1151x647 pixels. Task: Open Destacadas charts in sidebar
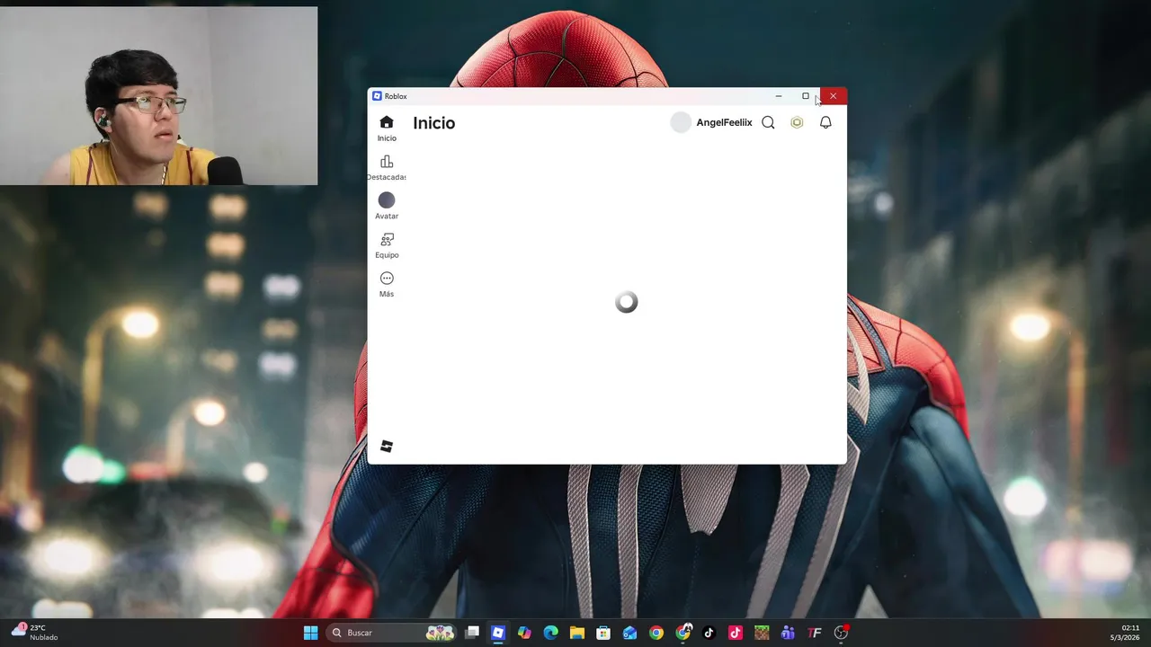point(387,167)
